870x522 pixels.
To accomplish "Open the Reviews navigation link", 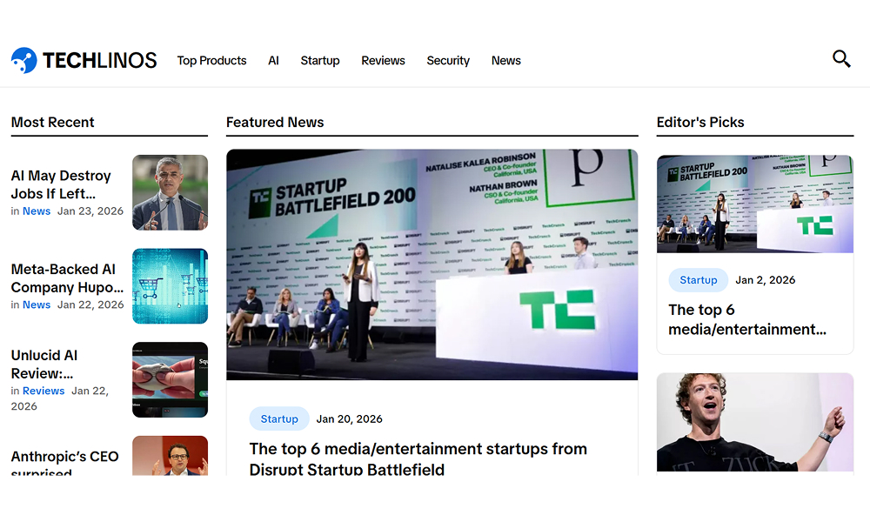I will point(383,61).
